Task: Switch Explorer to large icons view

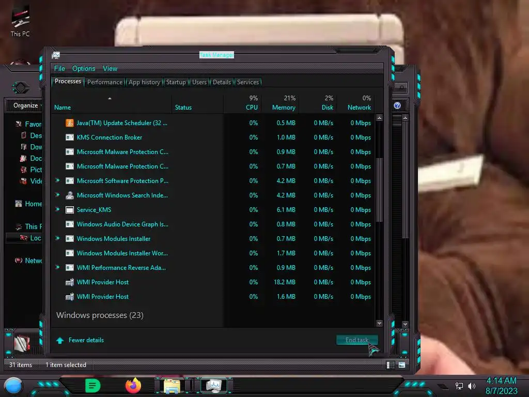Action: [402, 365]
